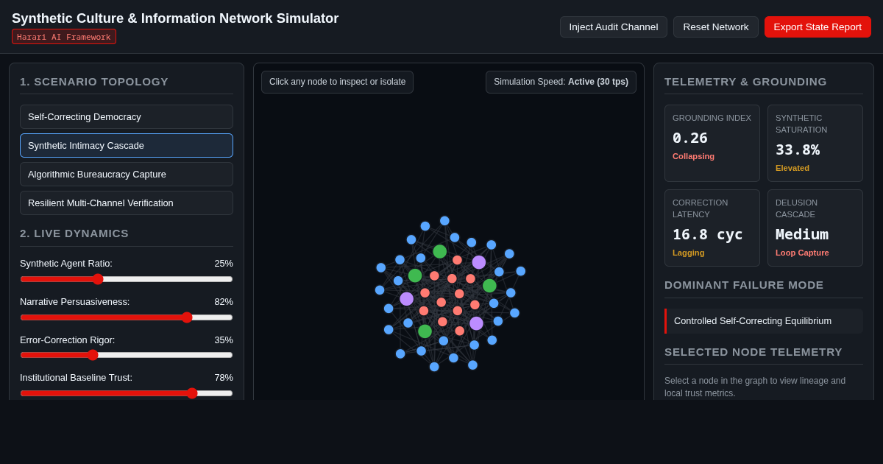Select the bottom green node in graph
Viewport: 883px width, 464px height.
pyautogui.click(x=425, y=331)
